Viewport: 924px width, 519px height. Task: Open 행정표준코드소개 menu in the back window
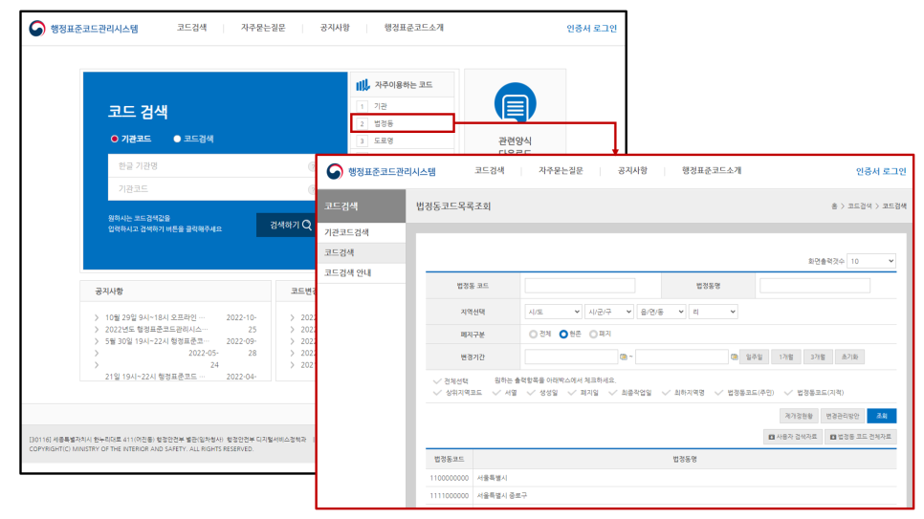[x=413, y=28]
